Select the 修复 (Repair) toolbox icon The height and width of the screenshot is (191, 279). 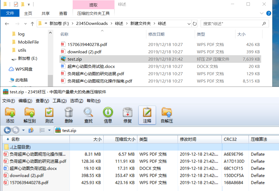coord(127,114)
